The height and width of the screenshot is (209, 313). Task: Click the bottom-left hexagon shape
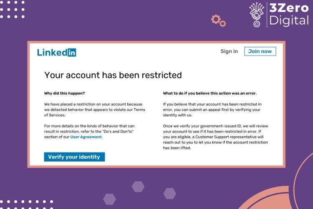coord(109,199)
